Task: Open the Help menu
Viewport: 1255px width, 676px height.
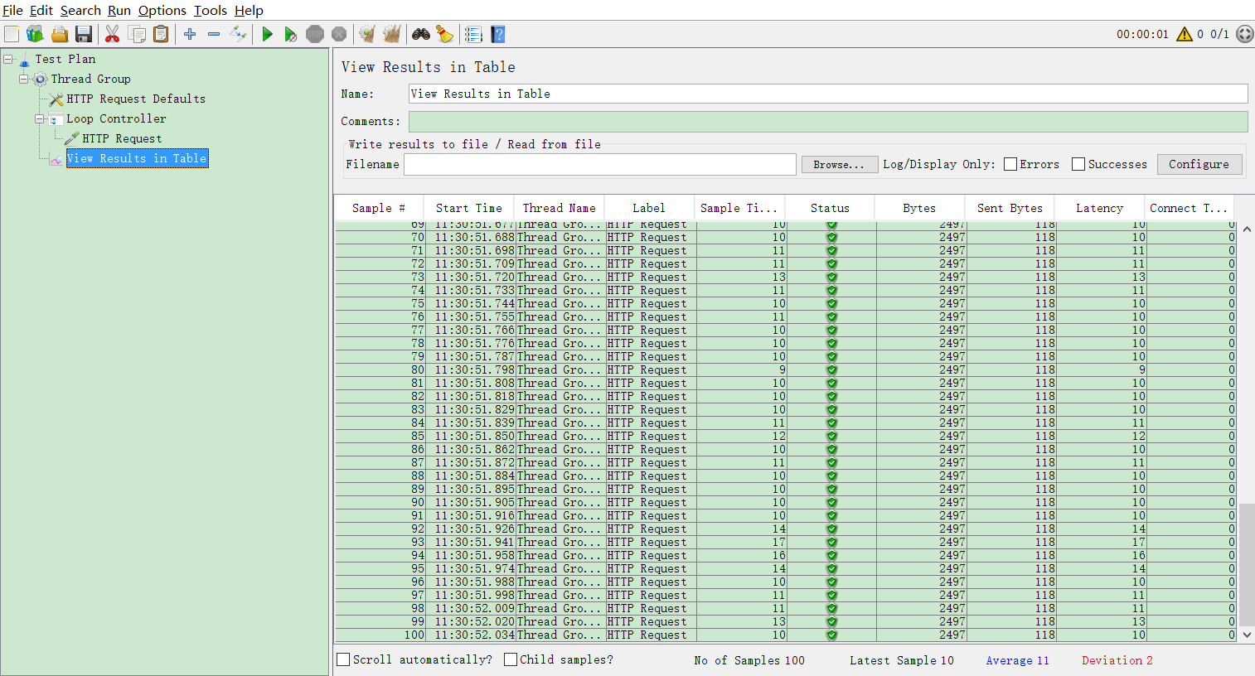Action: (249, 11)
